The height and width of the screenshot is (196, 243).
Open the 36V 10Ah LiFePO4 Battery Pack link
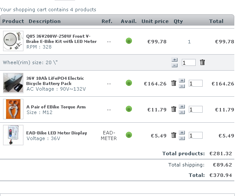coord(55,81)
